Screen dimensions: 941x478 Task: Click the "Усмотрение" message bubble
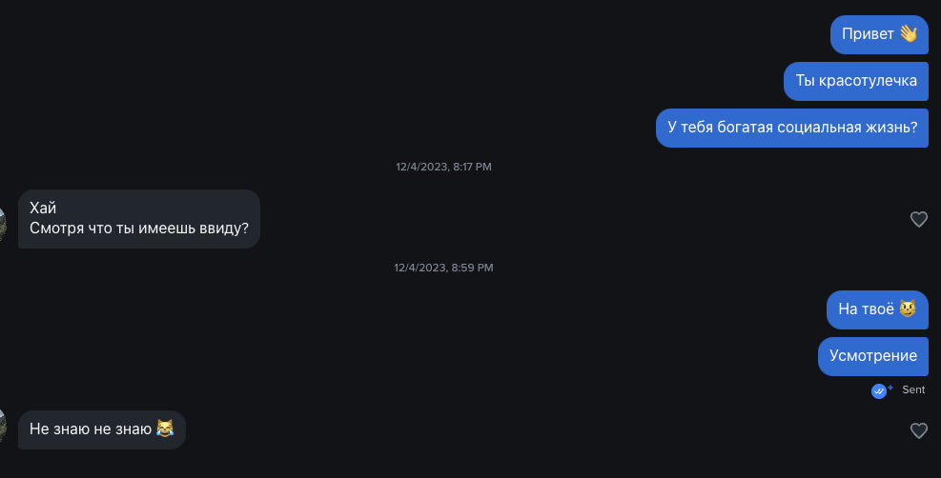tap(872, 355)
